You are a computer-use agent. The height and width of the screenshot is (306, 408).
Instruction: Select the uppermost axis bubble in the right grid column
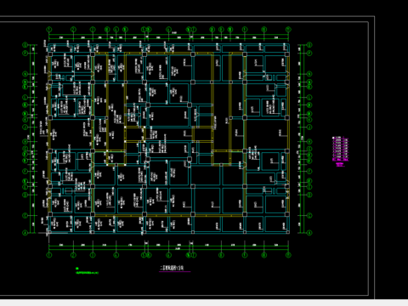(x=309, y=45)
